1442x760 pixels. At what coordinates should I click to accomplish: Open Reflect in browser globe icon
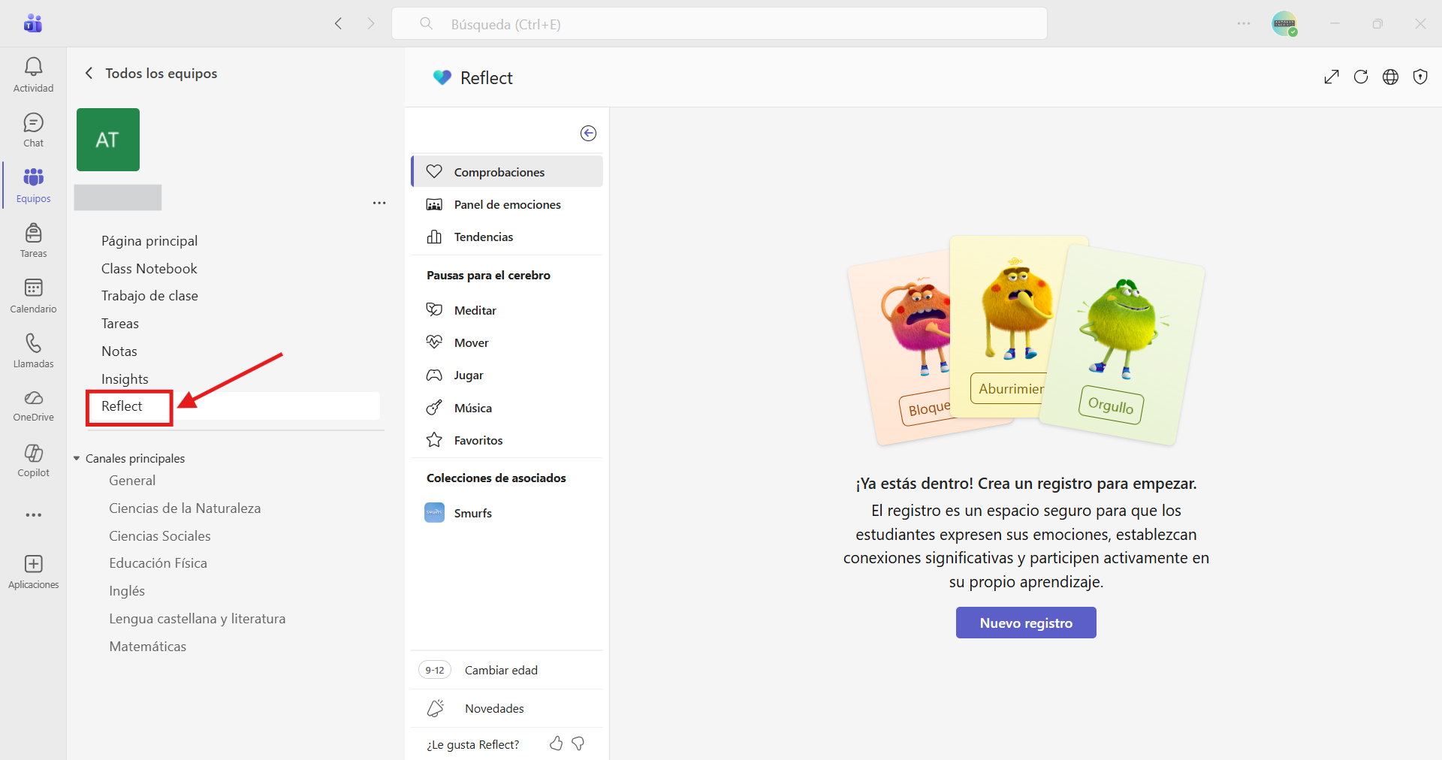(1391, 77)
